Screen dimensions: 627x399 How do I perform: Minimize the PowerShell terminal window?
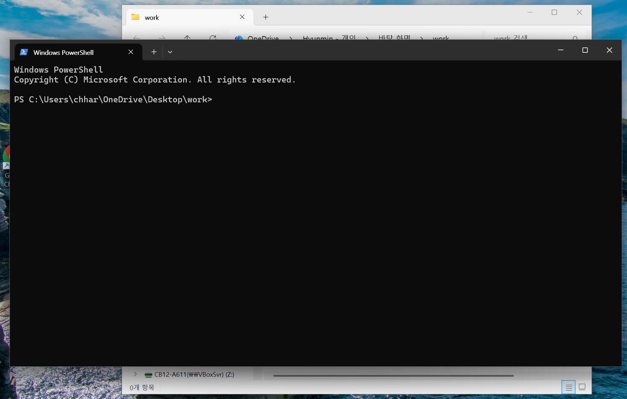[561, 50]
